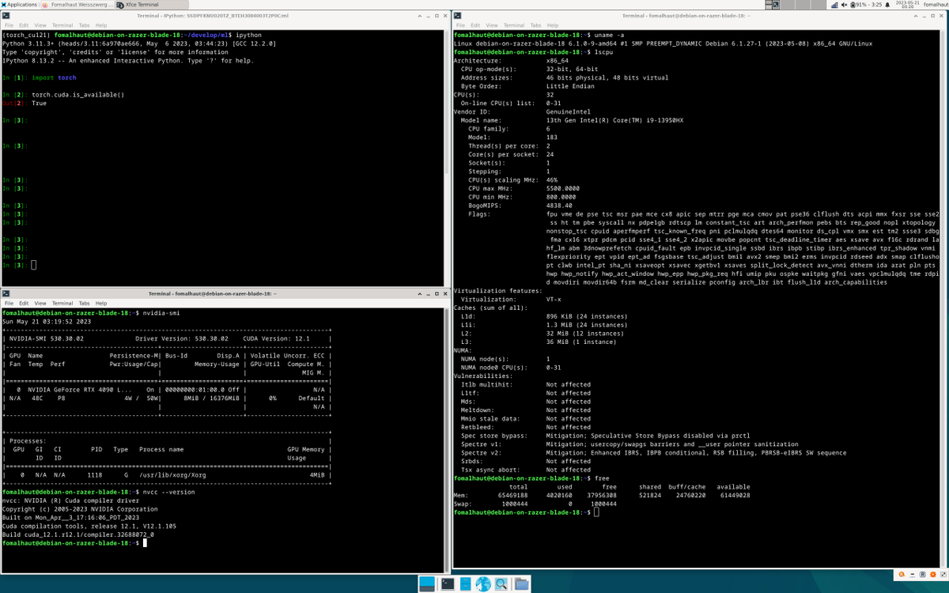Click model name '13th Gen Intel(R) Core(TM) i9-13950HX'

click(x=614, y=120)
